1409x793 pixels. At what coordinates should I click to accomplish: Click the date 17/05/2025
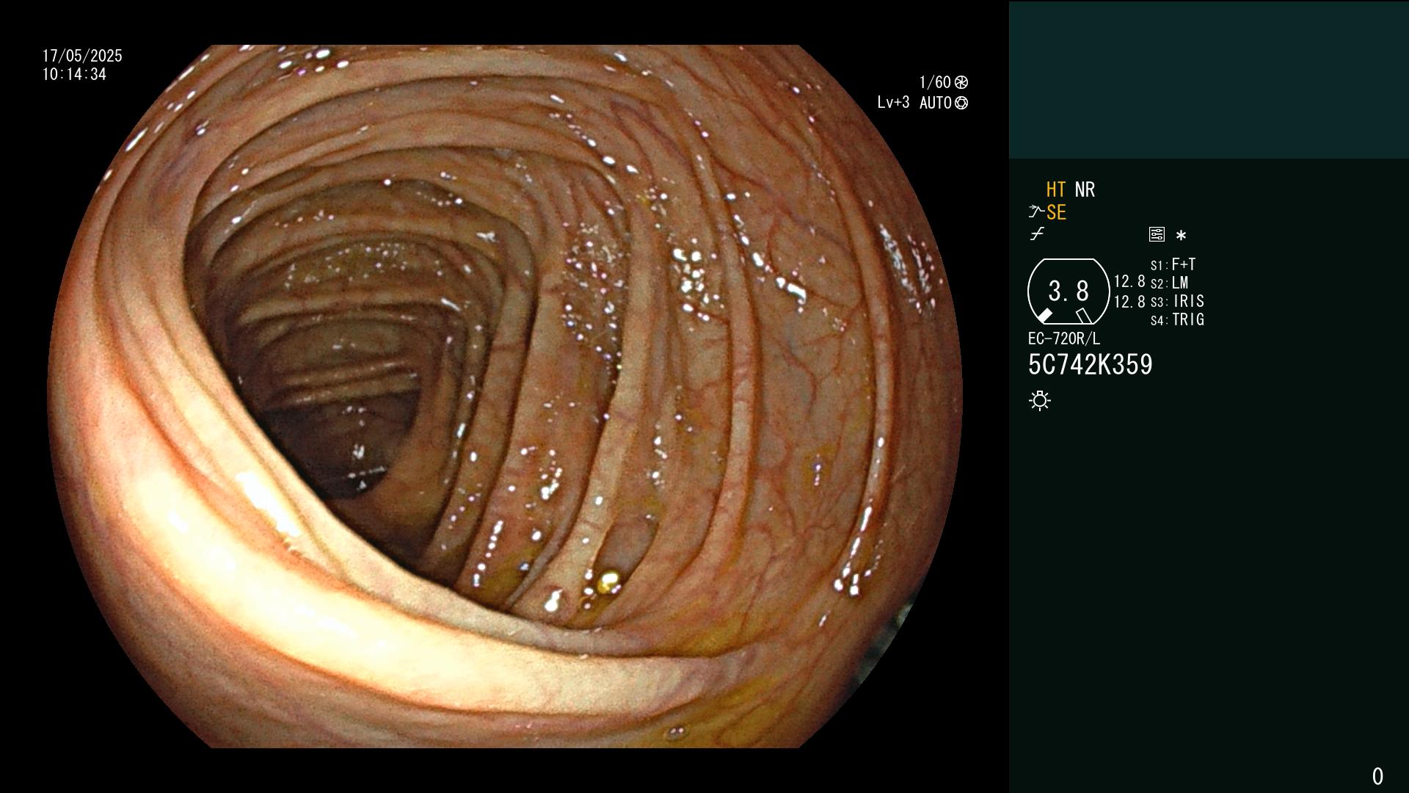point(82,56)
